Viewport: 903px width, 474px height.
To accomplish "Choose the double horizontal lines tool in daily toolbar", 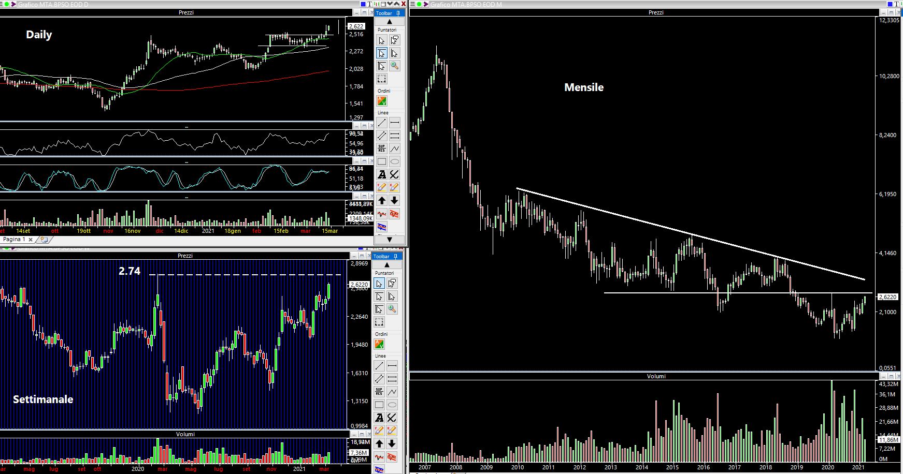I will point(395,136).
